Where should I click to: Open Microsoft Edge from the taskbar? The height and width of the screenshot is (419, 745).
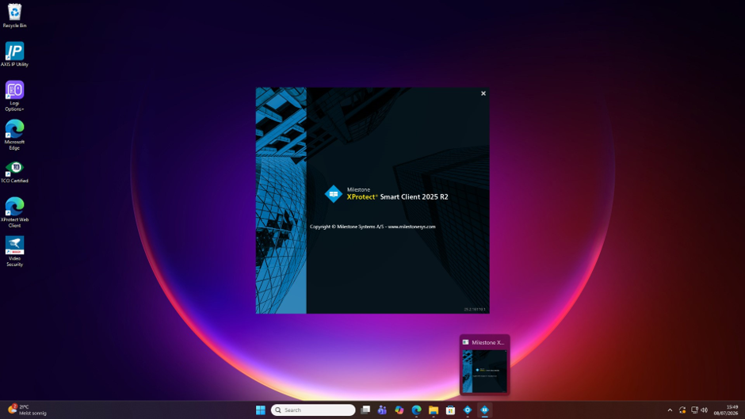tap(416, 410)
